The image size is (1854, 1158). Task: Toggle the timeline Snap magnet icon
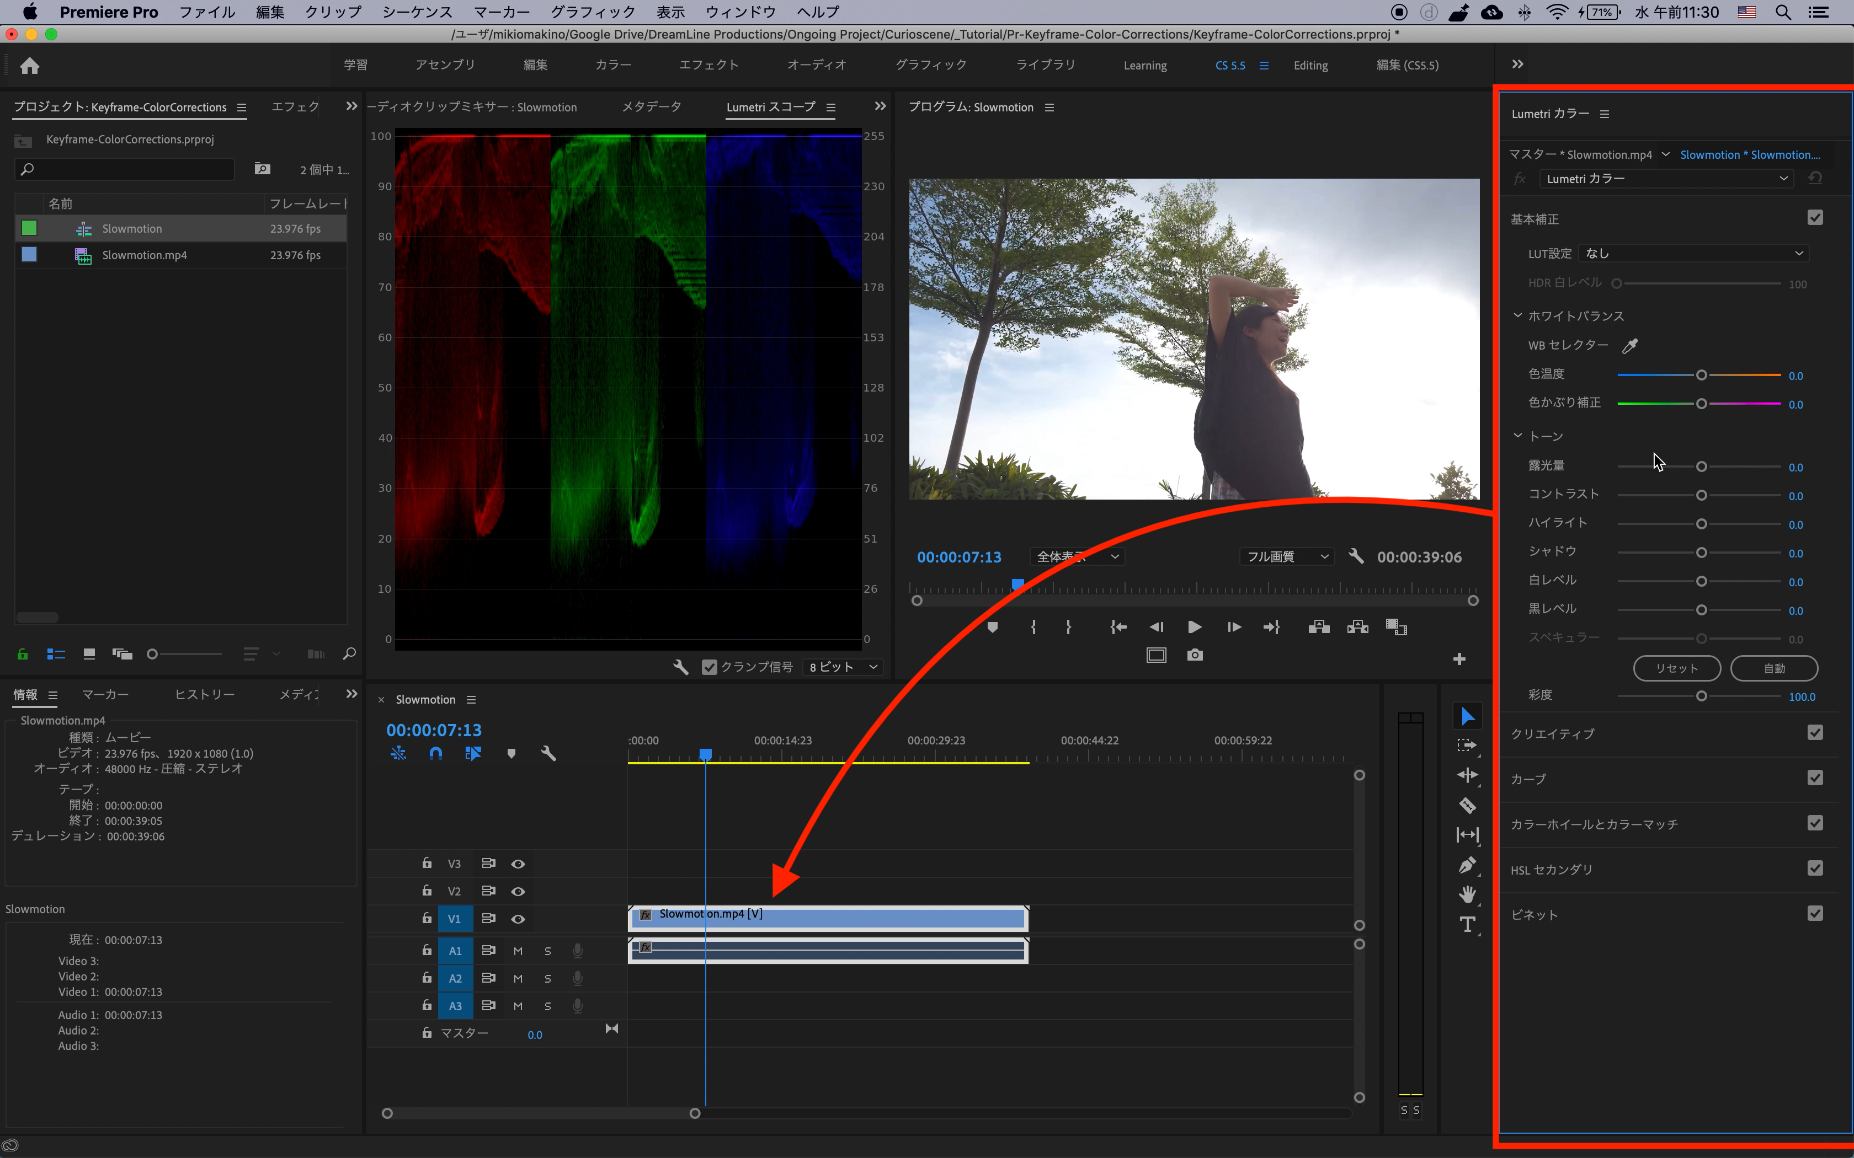tap(435, 754)
